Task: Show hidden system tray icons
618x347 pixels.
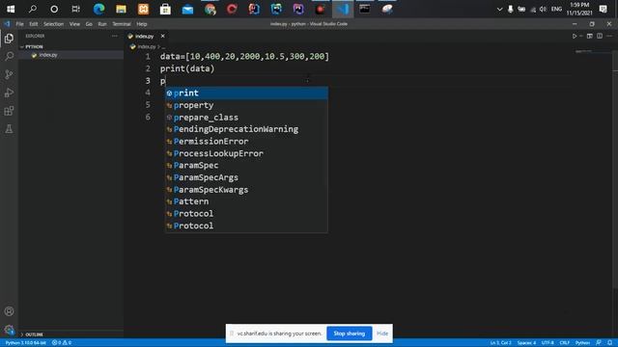Action: tap(499, 9)
